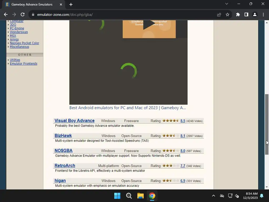Share this page icon in address bar
This screenshot has width=269, height=202.
pyautogui.click(x=219, y=15)
